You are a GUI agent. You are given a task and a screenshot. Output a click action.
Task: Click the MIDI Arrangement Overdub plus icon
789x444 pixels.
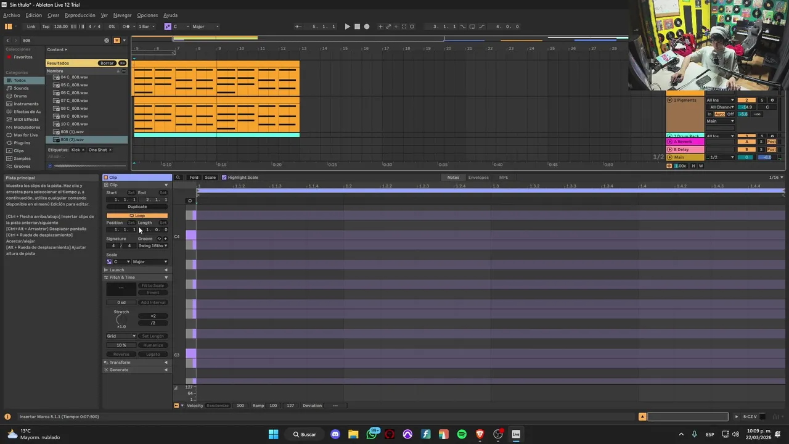point(380,27)
